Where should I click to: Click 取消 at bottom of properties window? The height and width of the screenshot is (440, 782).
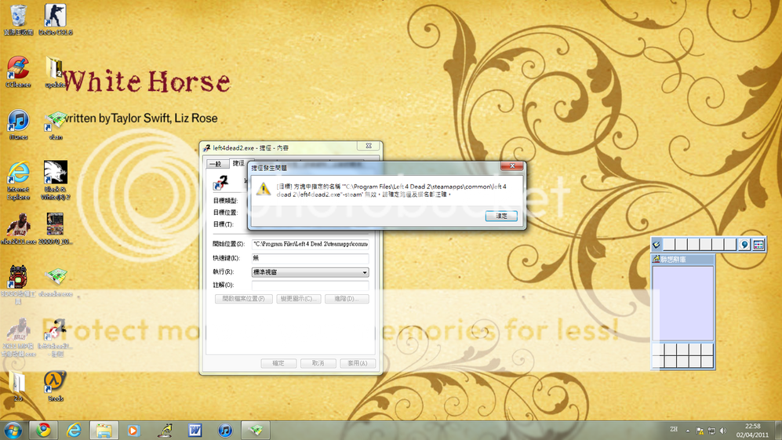tap(318, 363)
